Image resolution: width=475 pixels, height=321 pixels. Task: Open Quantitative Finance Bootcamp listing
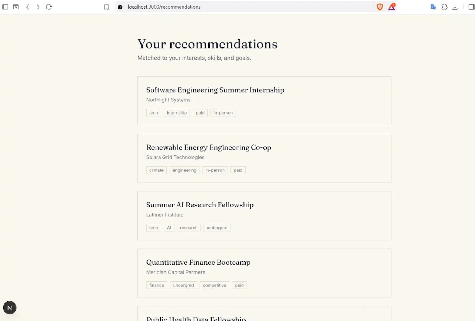click(x=264, y=273)
